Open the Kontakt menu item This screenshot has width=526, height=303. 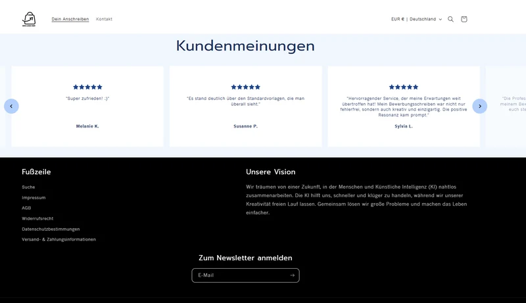click(x=104, y=19)
